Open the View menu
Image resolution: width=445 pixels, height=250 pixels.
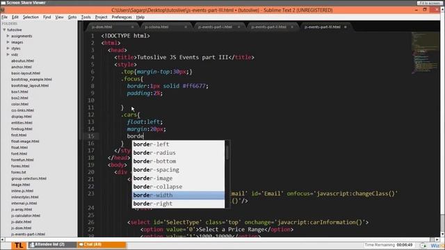(59, 17)
